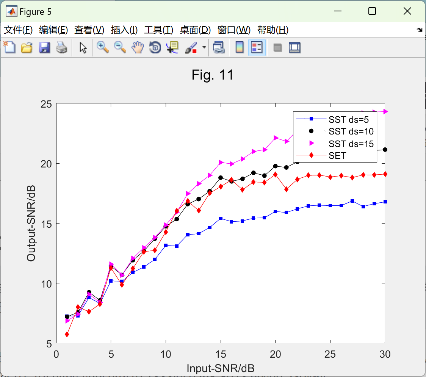Screen dimensions: 426x377
Task: Print the figure with the printer icon
Action: click(62, 47)
